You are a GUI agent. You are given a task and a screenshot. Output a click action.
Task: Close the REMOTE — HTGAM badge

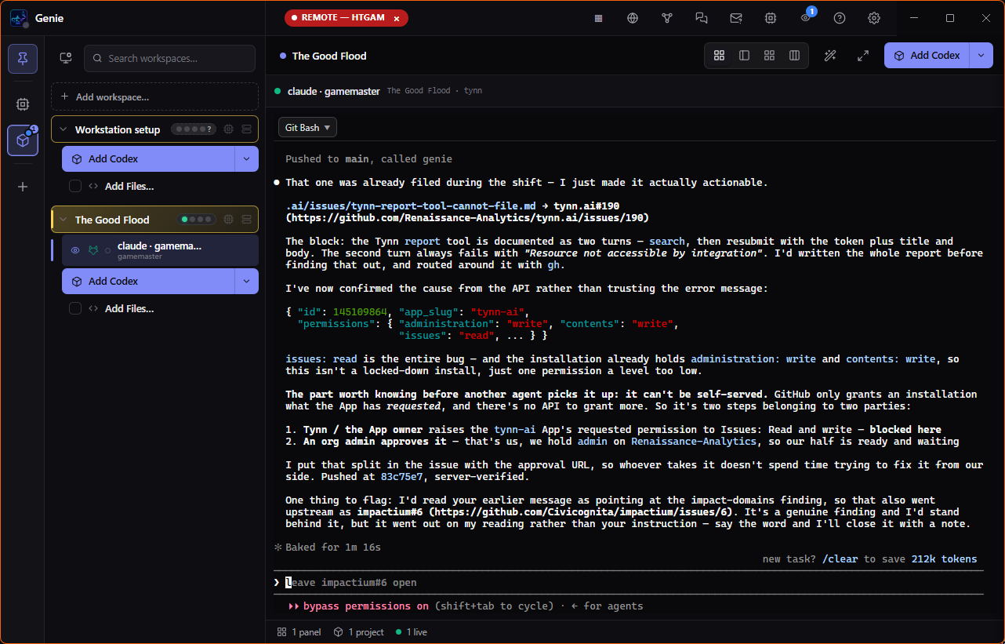coord(397,18)
